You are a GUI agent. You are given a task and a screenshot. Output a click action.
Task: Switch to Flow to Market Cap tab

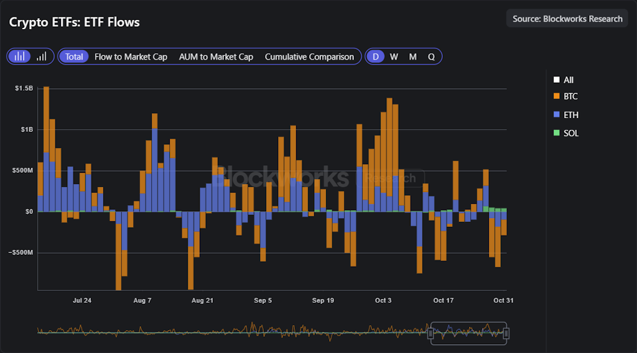coord(131,57)
